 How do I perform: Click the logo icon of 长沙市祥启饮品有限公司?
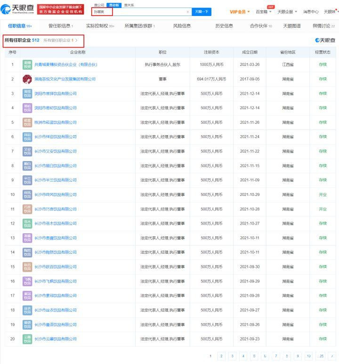coord(27,137)
